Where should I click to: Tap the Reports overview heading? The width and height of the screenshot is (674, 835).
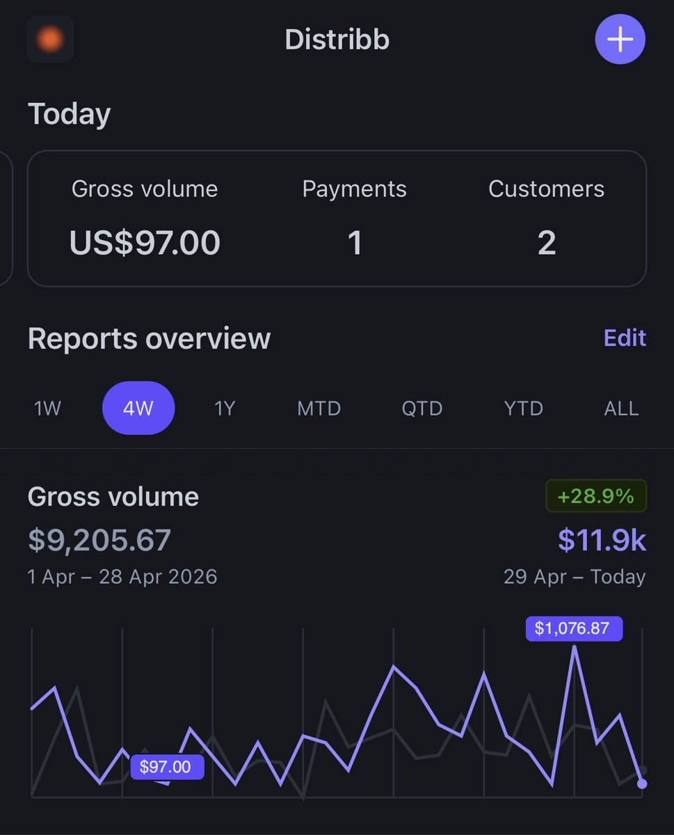[149, 339]
